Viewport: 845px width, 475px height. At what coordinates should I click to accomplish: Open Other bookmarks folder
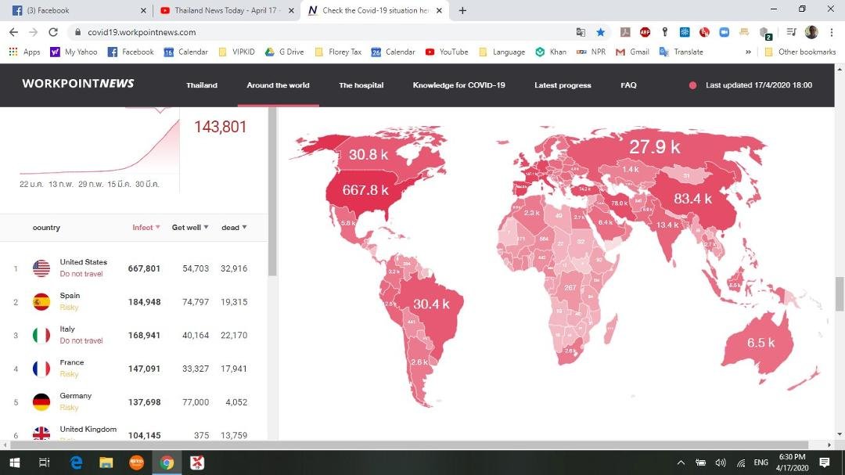(800, 52)
